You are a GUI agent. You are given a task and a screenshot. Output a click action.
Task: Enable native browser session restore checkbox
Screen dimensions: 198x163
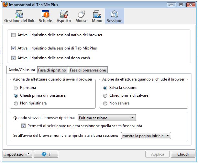coord(13,35)
